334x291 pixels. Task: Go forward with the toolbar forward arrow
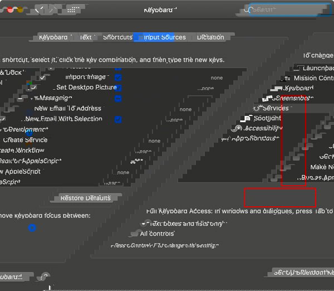click(52, 9)
